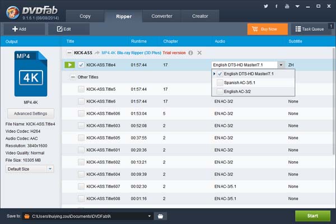This screenshot has height=224, width=336.
Task: Click the Buy Now button
Action: [268, 29]
